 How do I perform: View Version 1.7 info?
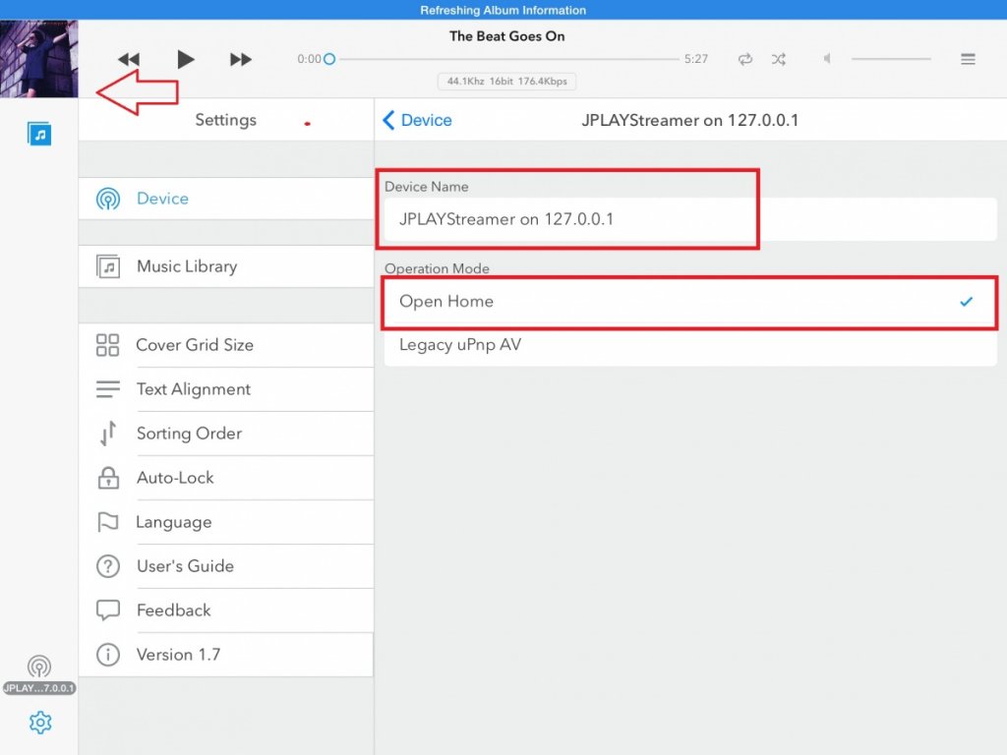[226, 655]
